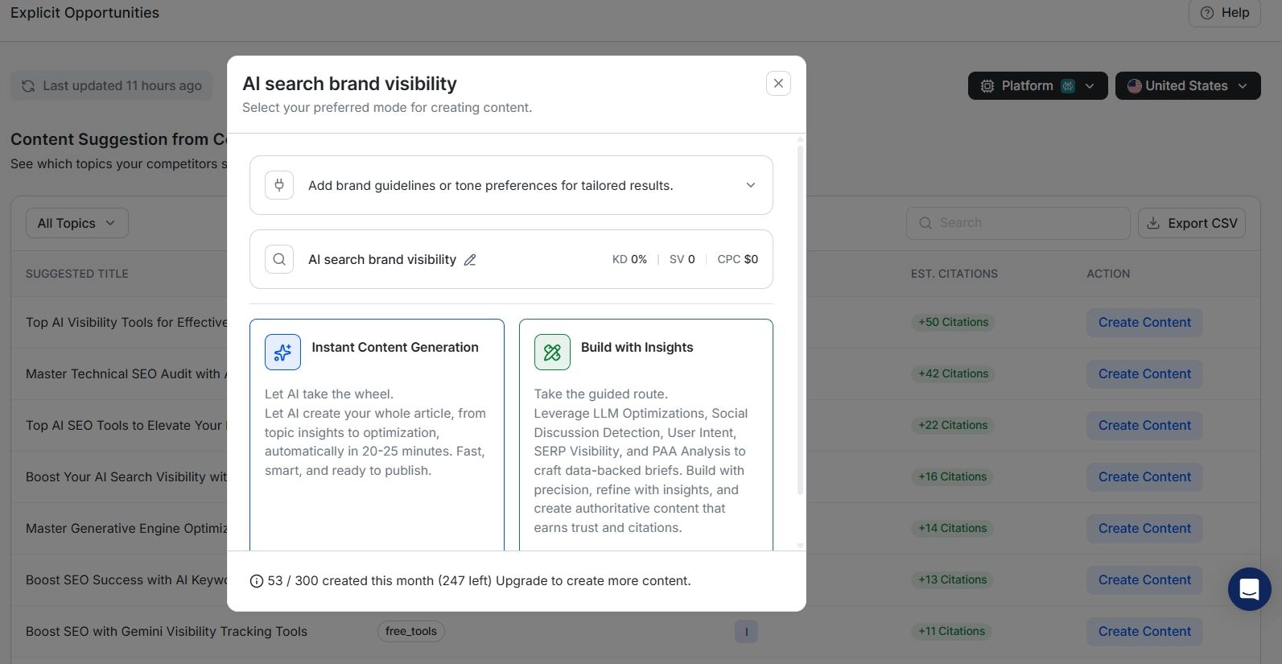Create content for the +50 Citations row
Viewport: 1282px width, 664px height.
tap(1144, 323)
